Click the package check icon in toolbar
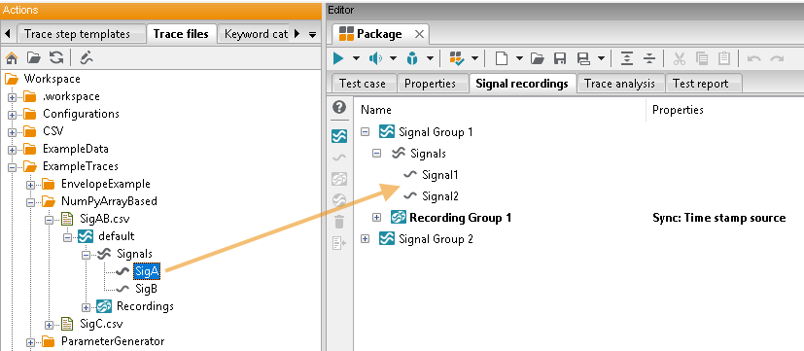 coord(457,58)
